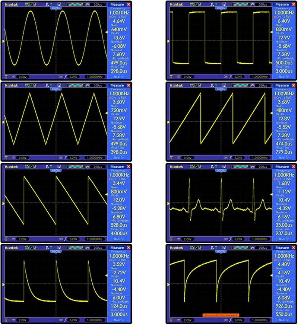
Task: Open the green channel status icon on top bar
Action: [x=31, y=4]
